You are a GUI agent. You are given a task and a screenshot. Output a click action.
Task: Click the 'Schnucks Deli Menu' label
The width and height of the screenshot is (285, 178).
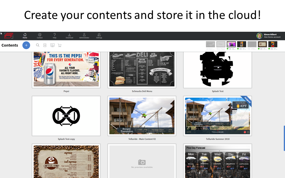point(142,91)
